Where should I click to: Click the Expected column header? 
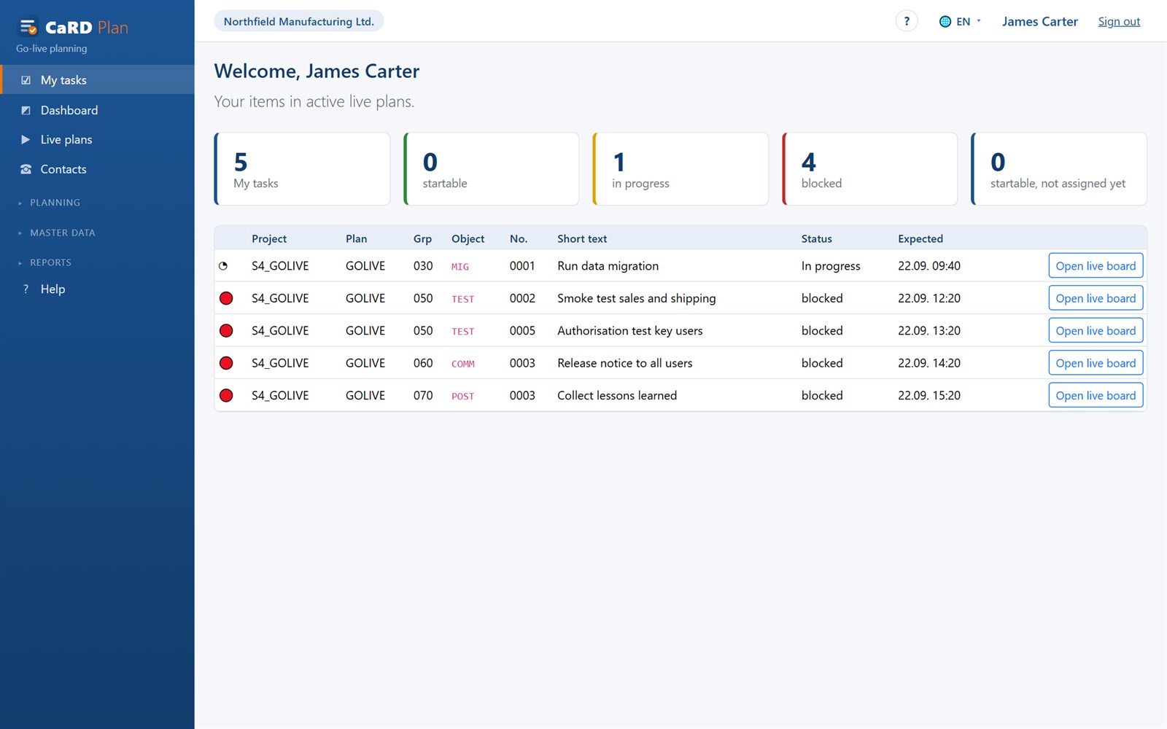coord(920,239)
